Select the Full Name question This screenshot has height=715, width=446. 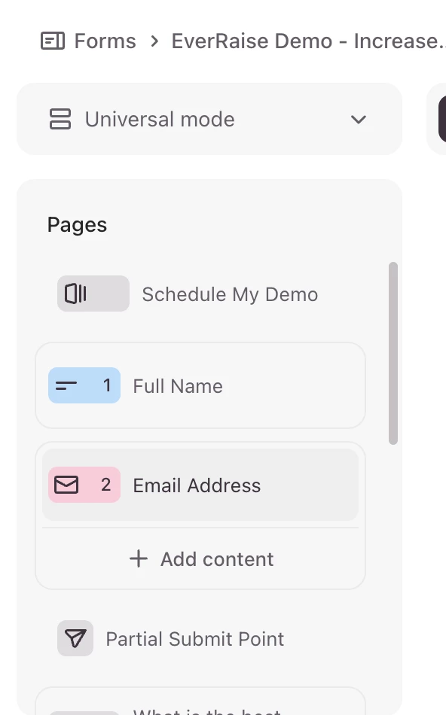[x=200, y=385]
